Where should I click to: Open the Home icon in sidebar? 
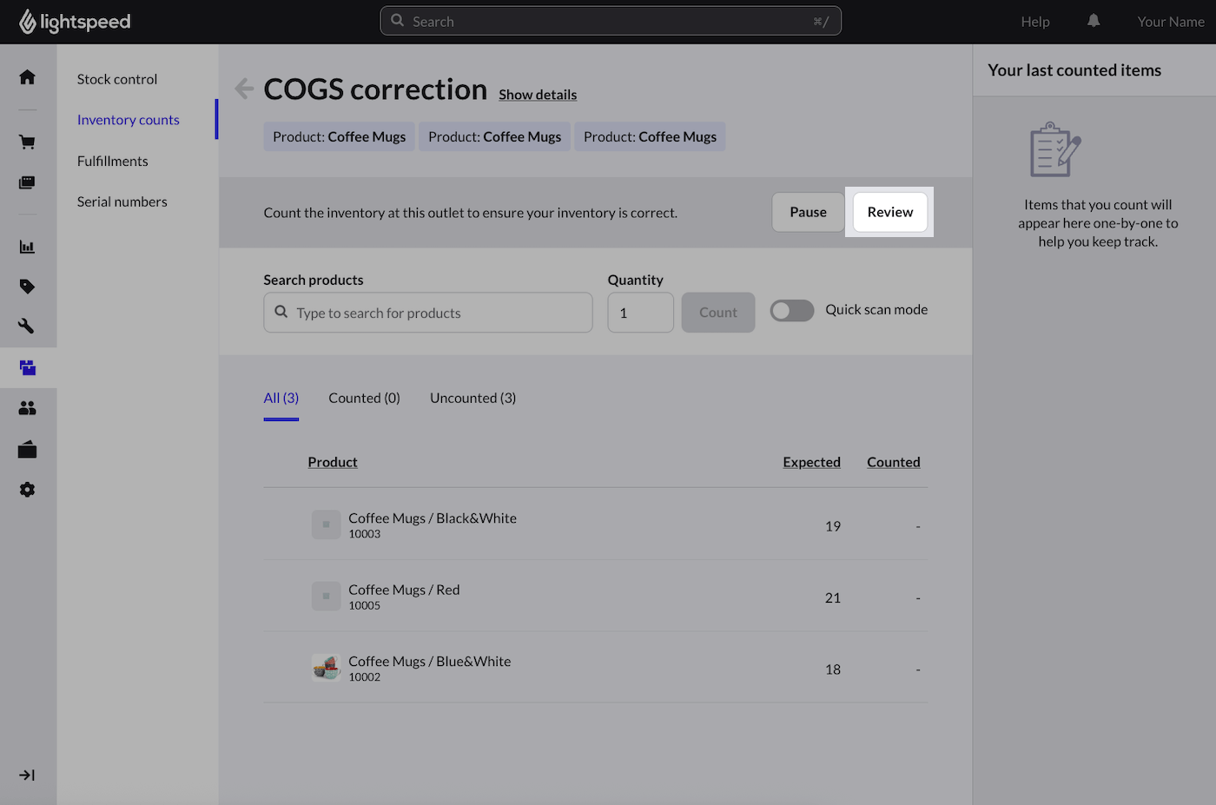point(27,77)
